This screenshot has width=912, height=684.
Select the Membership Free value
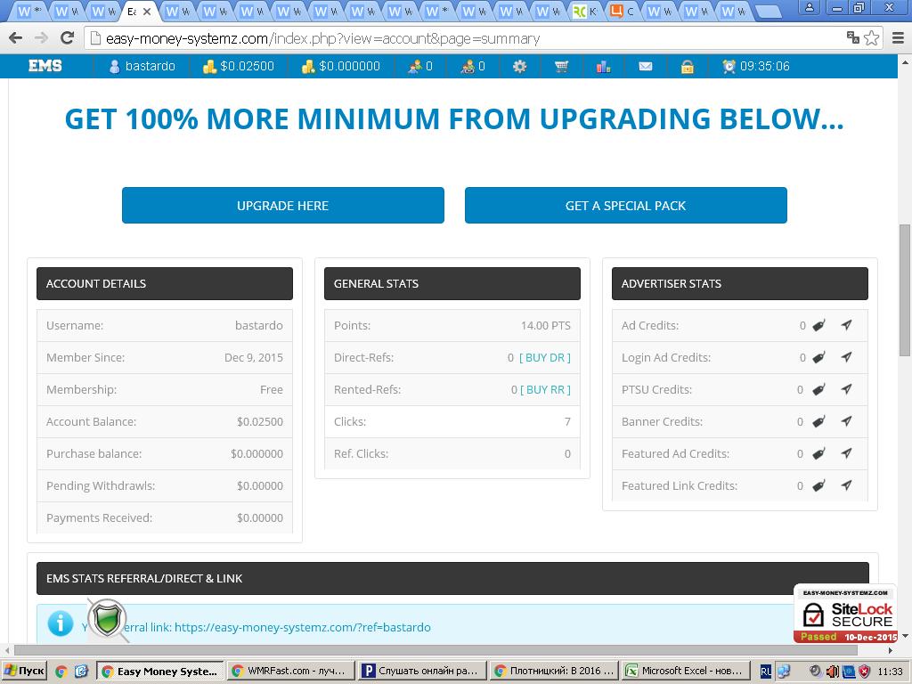click(x=271, y=390)
